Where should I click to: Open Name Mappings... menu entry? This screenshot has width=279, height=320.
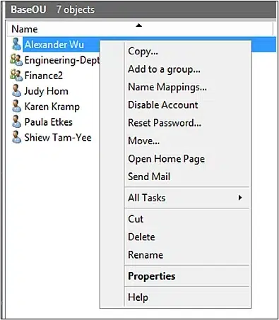click(187, 87)
